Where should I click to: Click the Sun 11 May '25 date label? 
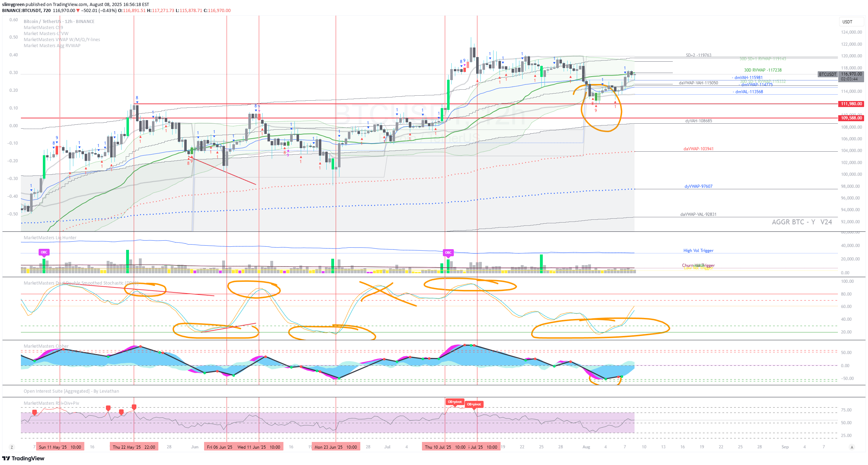point(60,447)
